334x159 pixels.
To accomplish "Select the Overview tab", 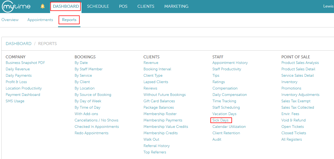I will [10, 20].
